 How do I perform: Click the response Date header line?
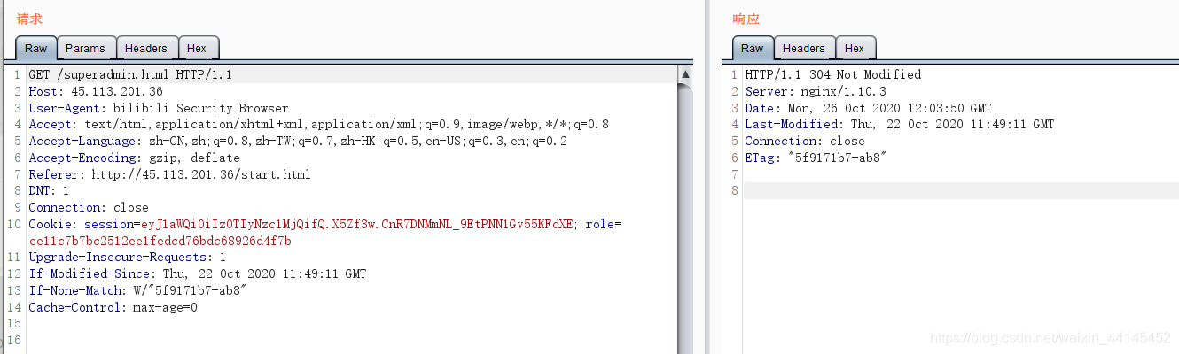[x=868, y=108]
